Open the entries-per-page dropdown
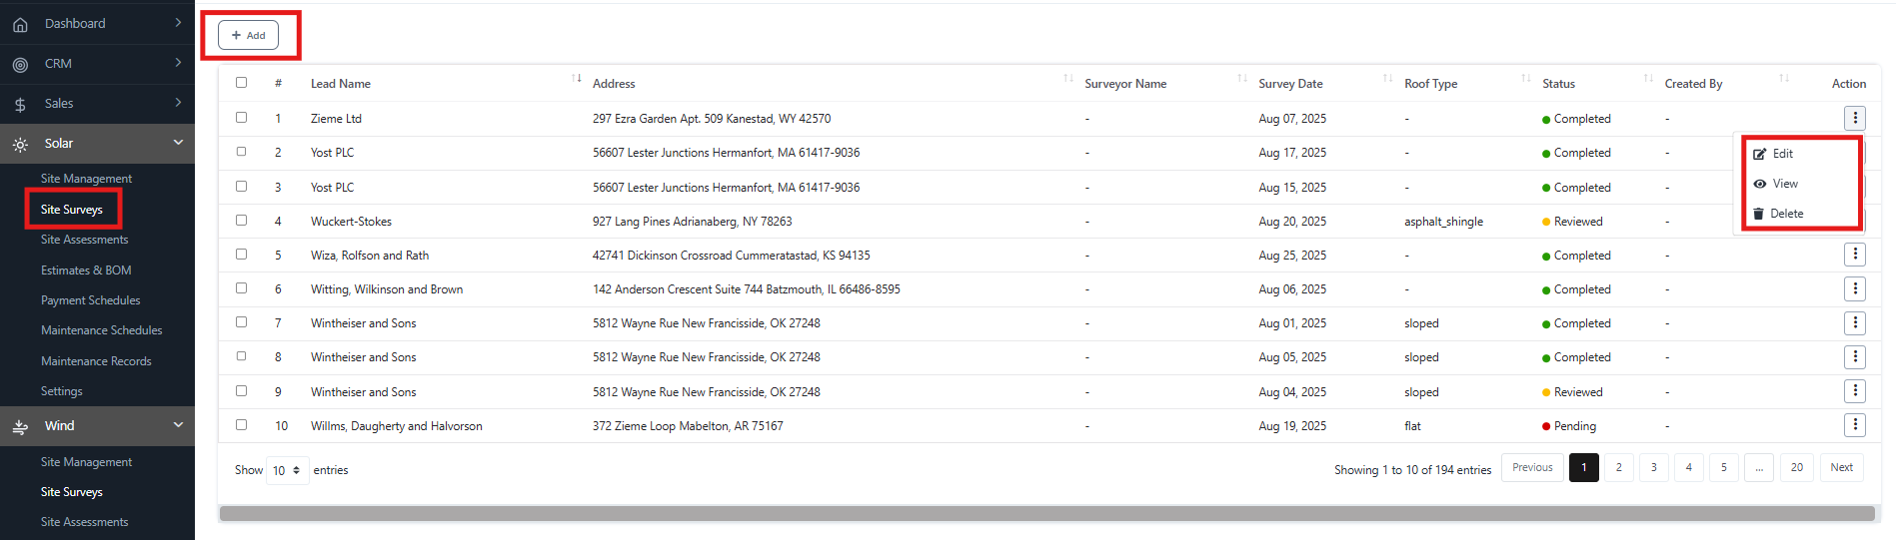1896x540 pixels. click(287, 470)
